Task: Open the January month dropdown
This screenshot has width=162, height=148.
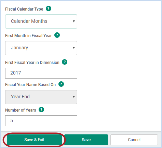Action: [41, 48]
